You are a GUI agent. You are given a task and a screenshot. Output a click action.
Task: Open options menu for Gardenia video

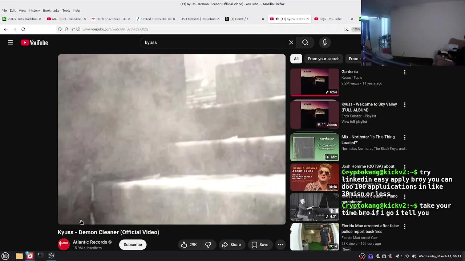pos(404,72)
